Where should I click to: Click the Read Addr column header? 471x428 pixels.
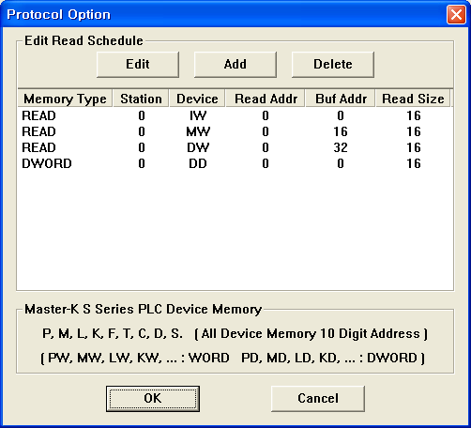(x=266, y=99)
